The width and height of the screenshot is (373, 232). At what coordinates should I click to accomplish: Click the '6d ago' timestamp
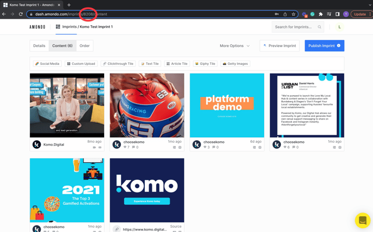[x=256, y=141]
